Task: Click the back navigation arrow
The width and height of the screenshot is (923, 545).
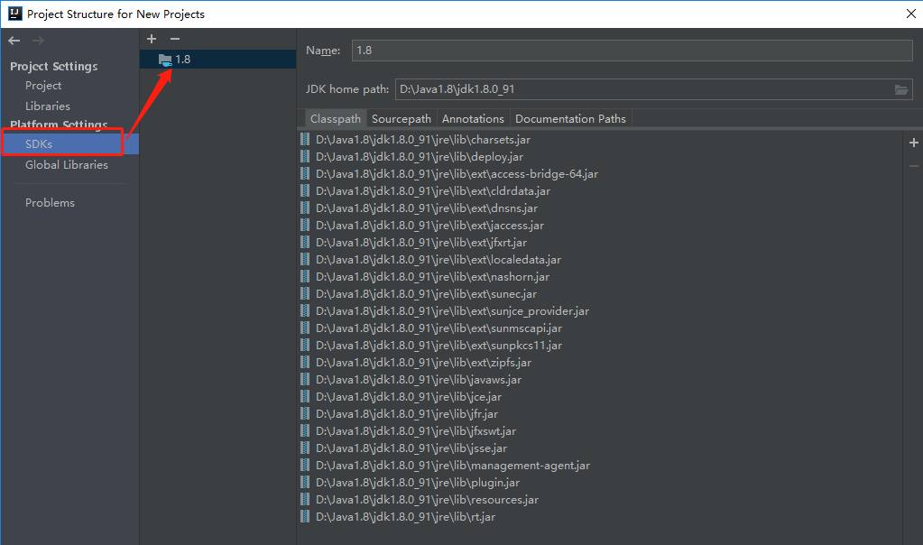Action: click(x=13, y=40)
